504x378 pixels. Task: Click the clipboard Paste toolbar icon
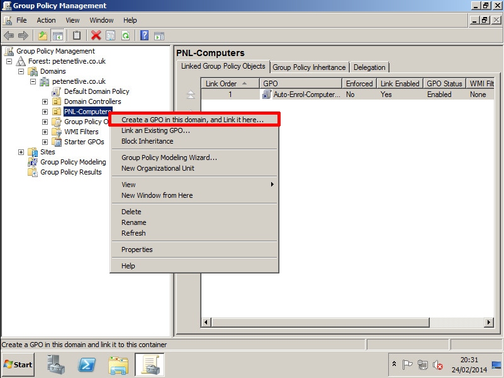[77, 35]
